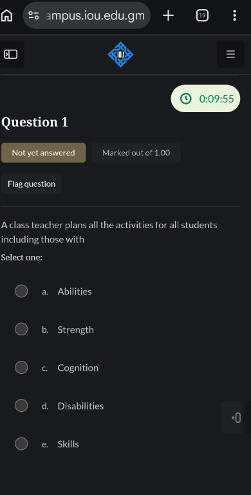Click the IOU logo
Screen dimensions: 251x495
click(x=120, y=54)
